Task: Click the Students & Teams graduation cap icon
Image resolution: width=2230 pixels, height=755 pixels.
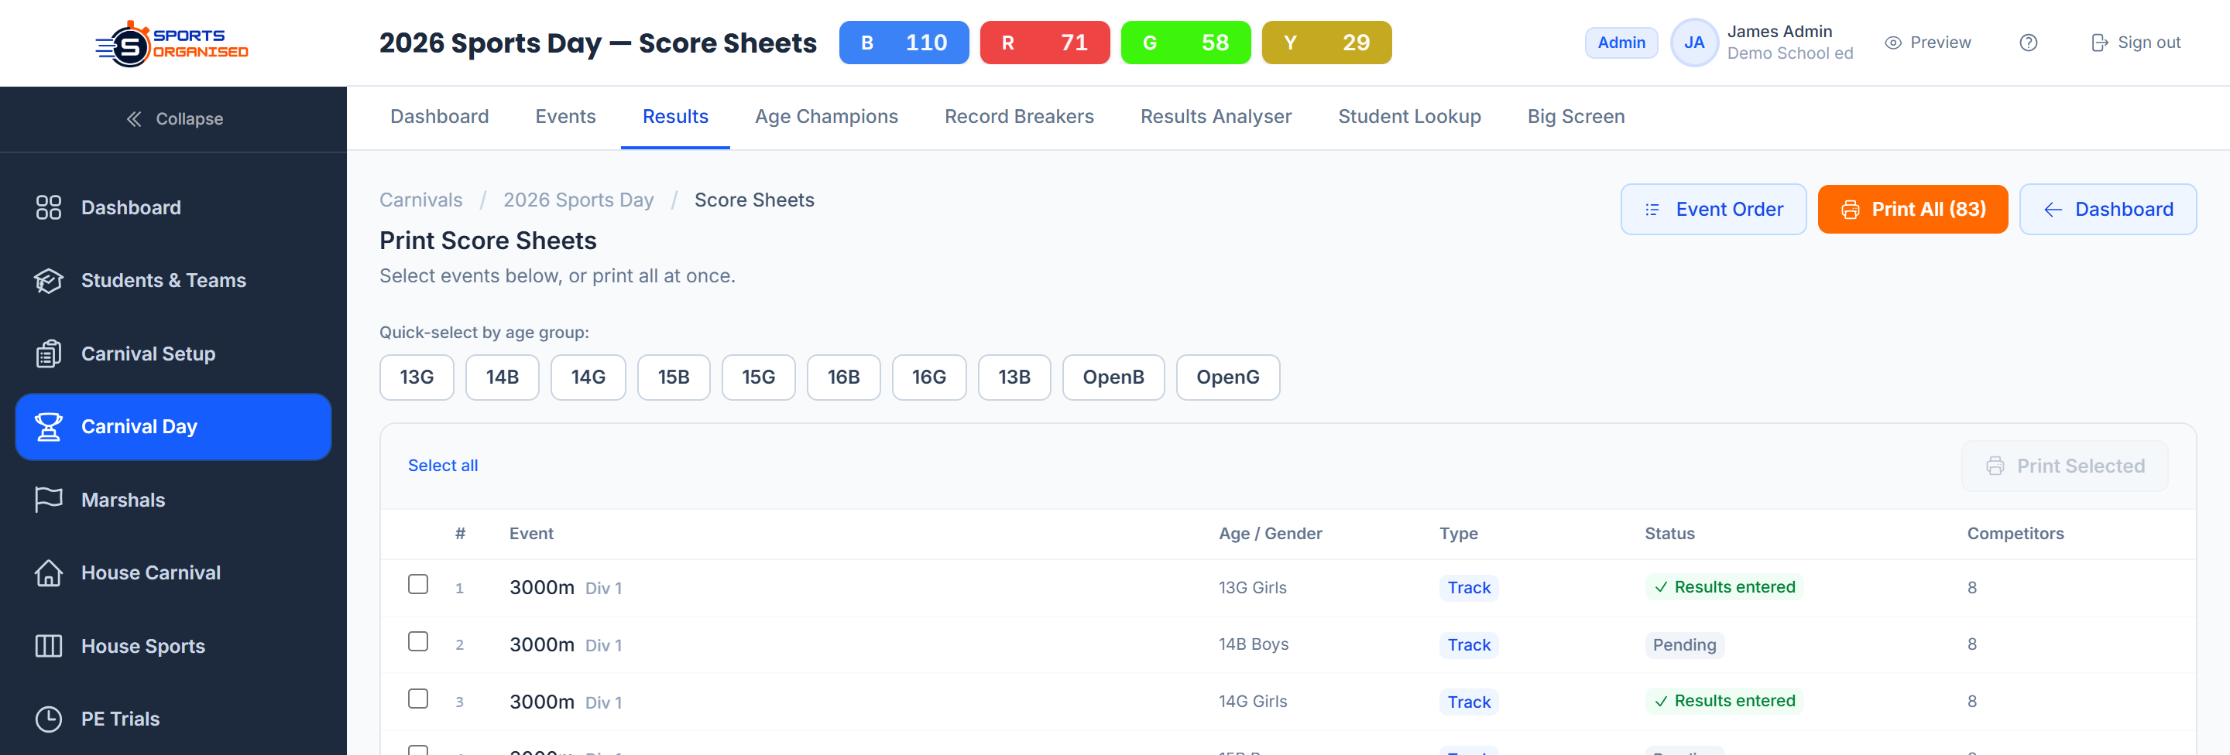Action: click(x=49, y=280)
